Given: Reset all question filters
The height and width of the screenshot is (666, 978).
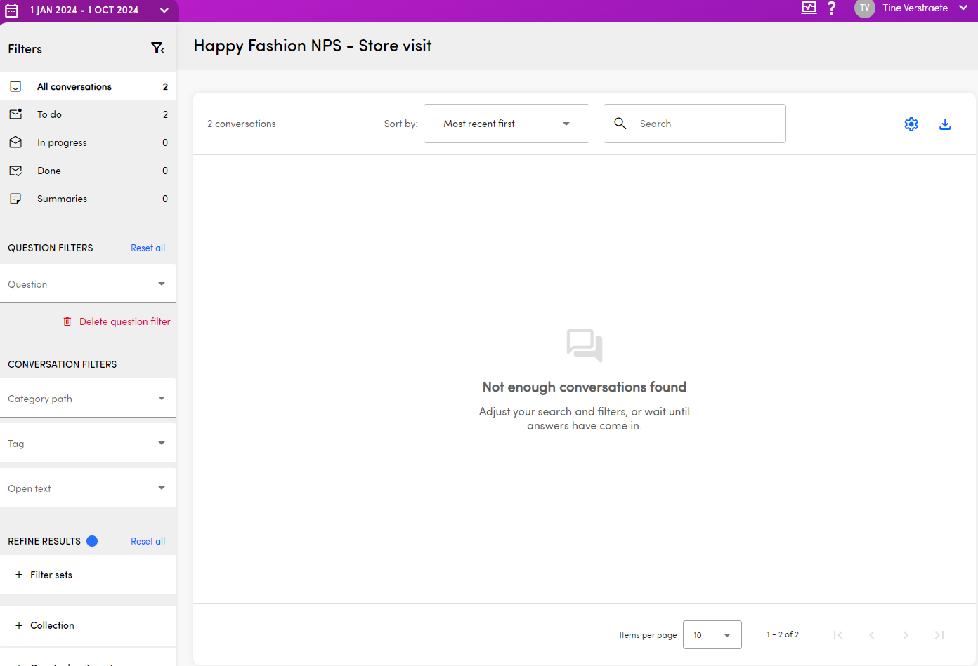Looking at the screenshot, I should (x=148, y=248).
